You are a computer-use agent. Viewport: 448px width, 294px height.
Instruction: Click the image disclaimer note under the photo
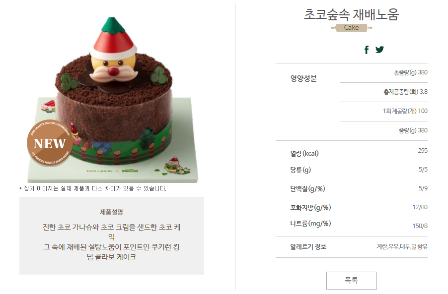[x=93, y=188]
